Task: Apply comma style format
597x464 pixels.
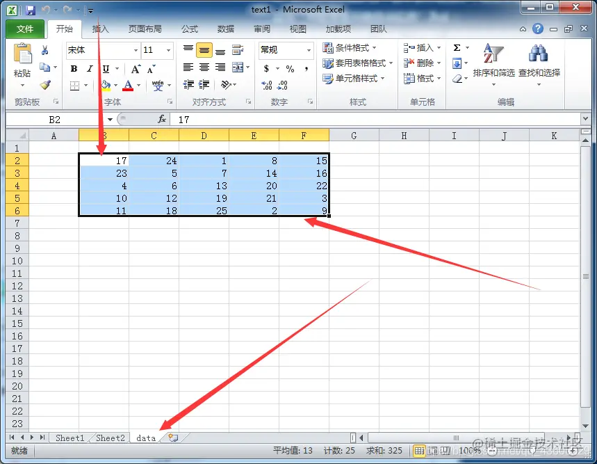Action: coord(306,69)
